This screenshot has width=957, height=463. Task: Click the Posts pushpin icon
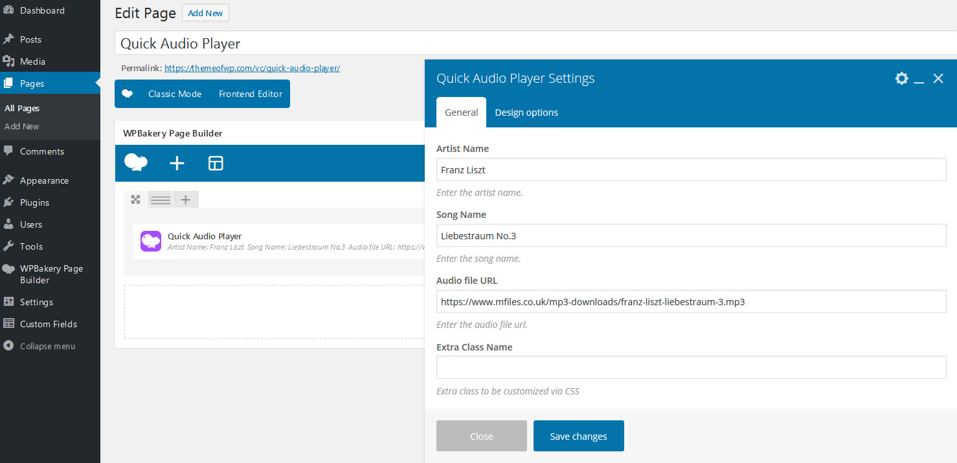coord(8,39)
